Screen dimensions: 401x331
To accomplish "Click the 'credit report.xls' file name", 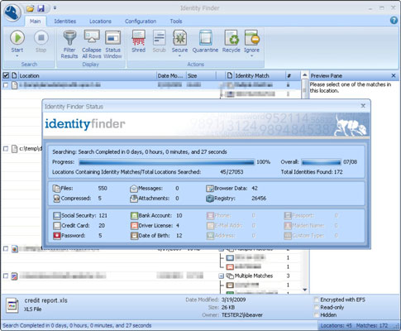I will (x=45, y=300).
